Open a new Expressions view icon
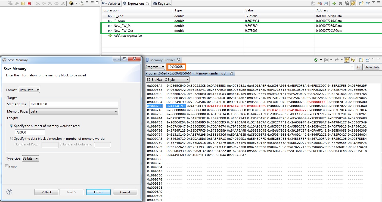The width and height of the screenshot is (382, 202). click(361, 4)
